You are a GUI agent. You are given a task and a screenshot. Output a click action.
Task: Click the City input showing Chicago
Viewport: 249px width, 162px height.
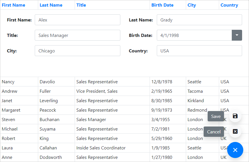point(77,51)
